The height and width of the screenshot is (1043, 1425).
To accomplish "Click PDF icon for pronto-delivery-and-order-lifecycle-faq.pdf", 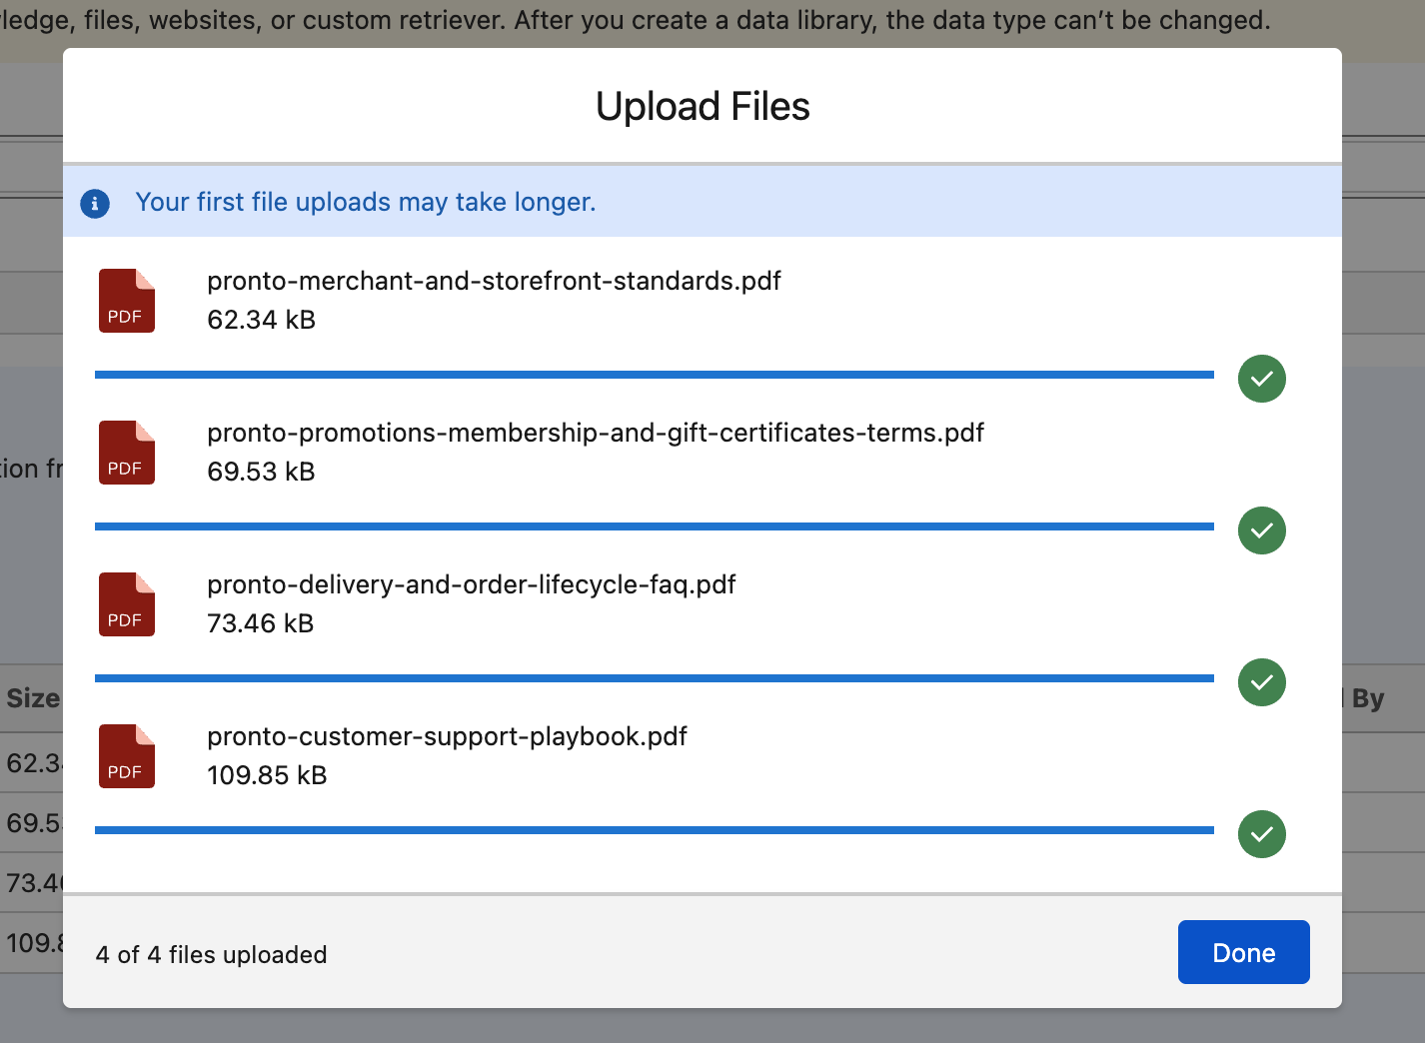I will [127, 604].
